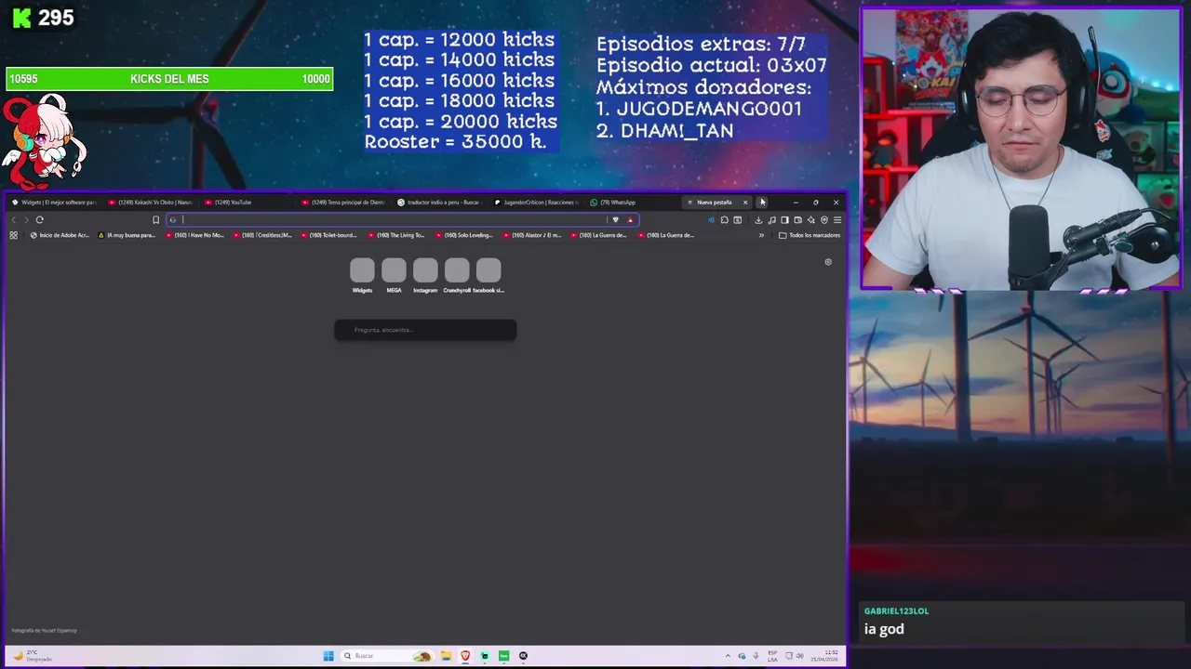
Task: Open Brave Rewards triangle icon
Action: pyautogui.click(x=630, y=220)
